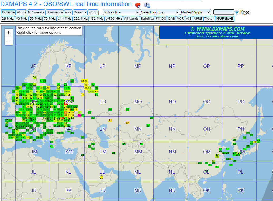This screenshot has width=273, height=201.
Task: Click the blue filter funnel icon
Action: 237,12
